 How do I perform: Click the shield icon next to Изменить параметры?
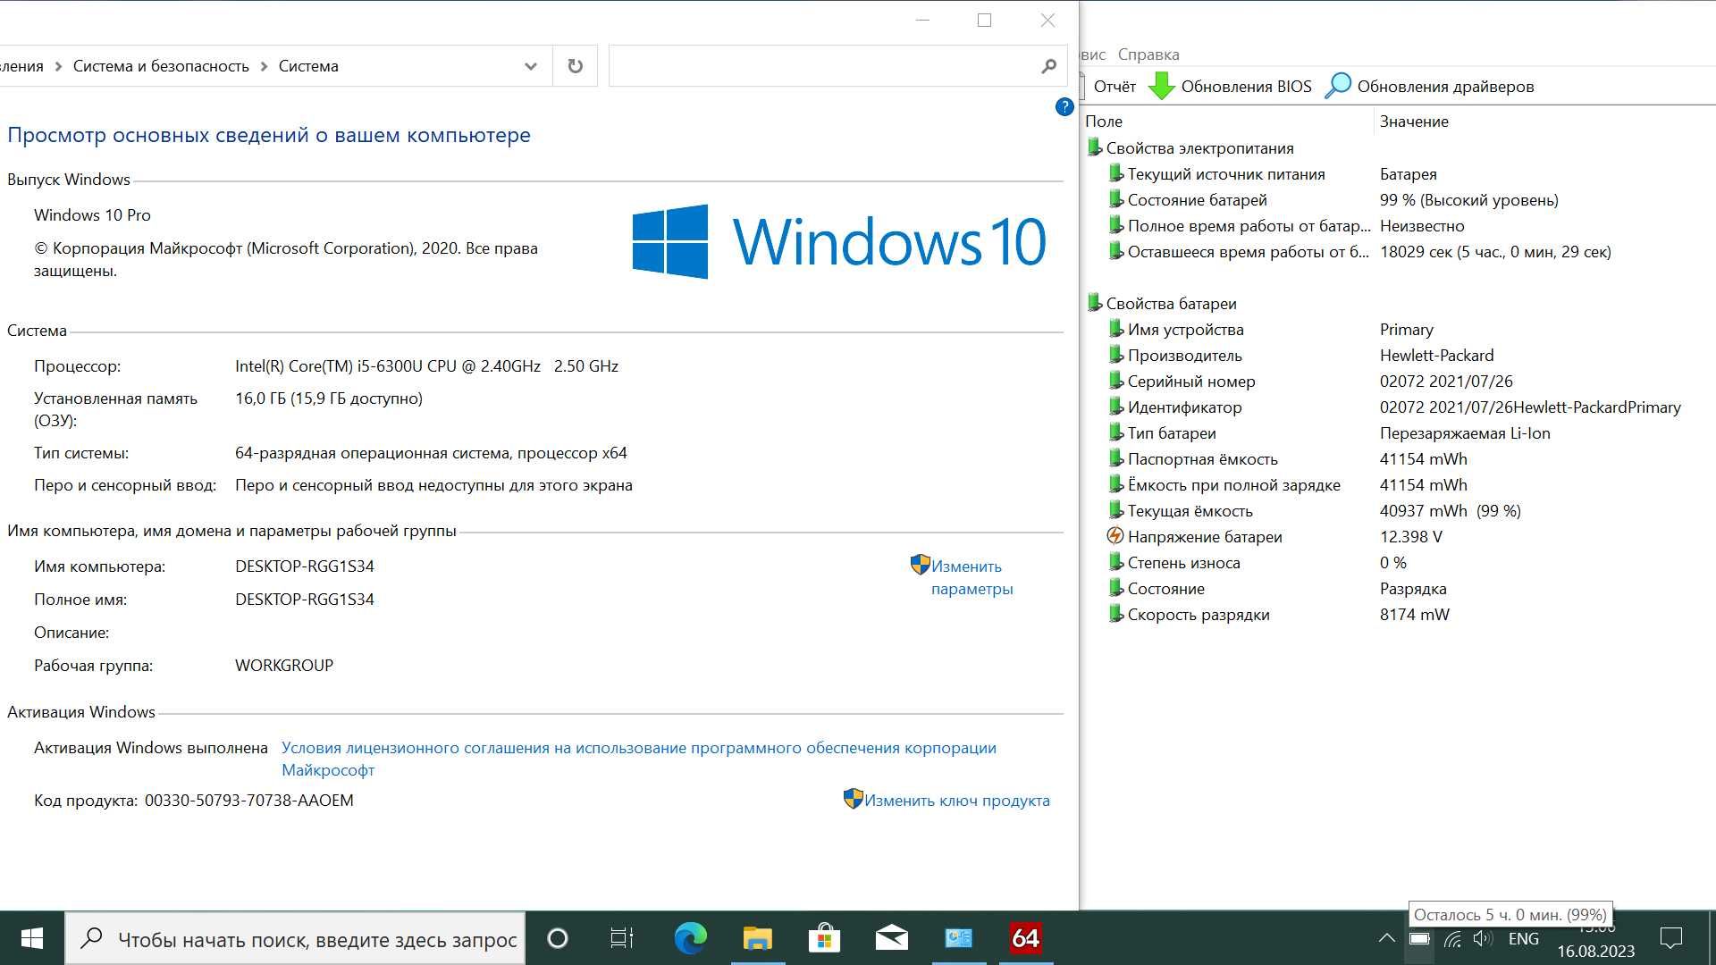pyautogui.click(x=920, y=565)
